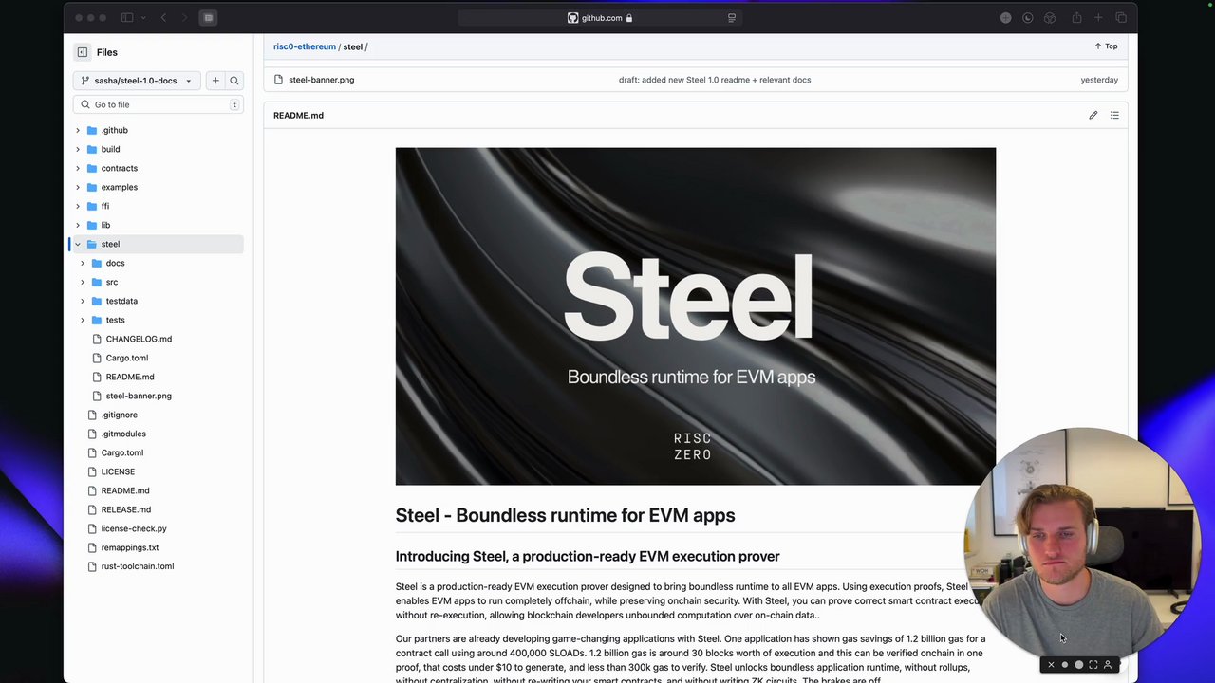Screen dimensions: 1215x683
Task: Click the Steel banner image
Action: point(696,316)
